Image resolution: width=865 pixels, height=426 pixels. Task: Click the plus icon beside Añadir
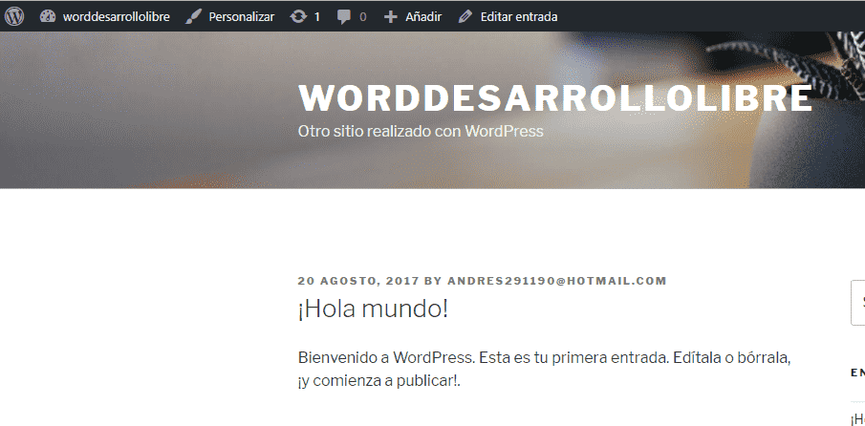tap(391, 17)
